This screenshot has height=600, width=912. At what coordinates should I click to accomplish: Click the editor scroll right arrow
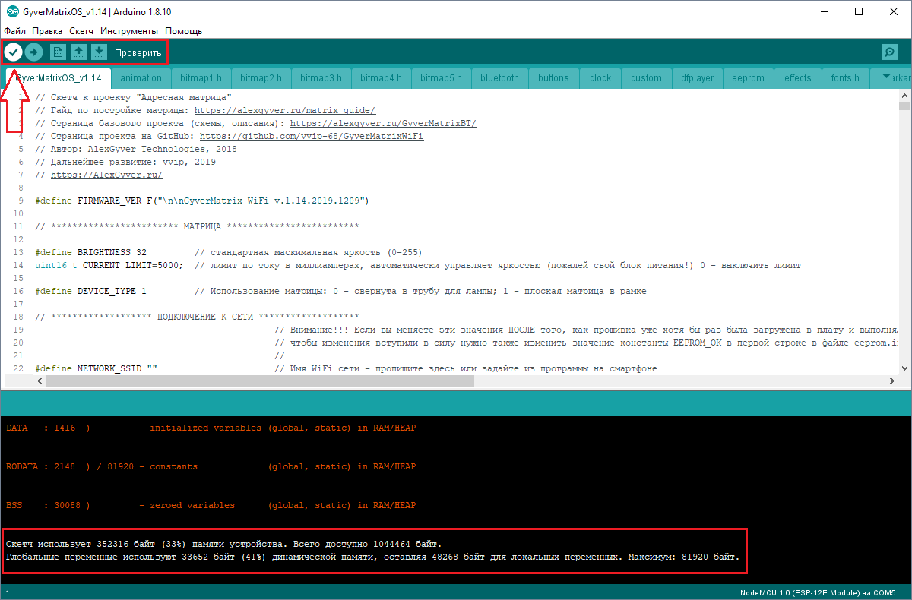[x=892, y=381]
